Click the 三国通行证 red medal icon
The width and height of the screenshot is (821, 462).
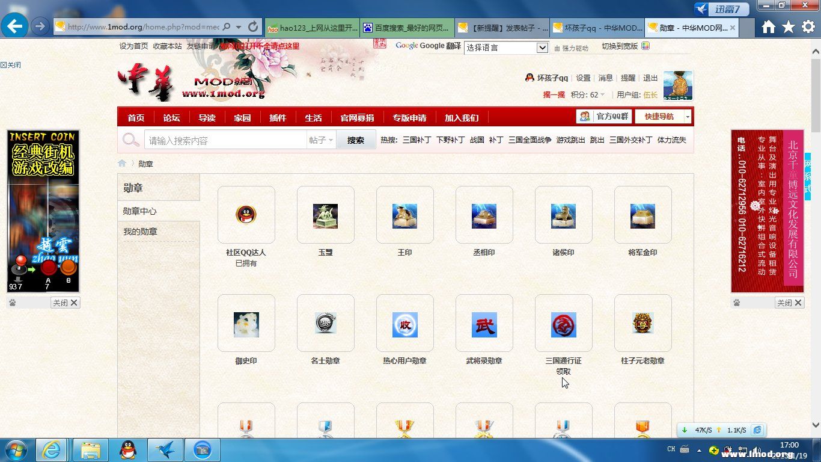pyautogui.click(x=563, y=325)
